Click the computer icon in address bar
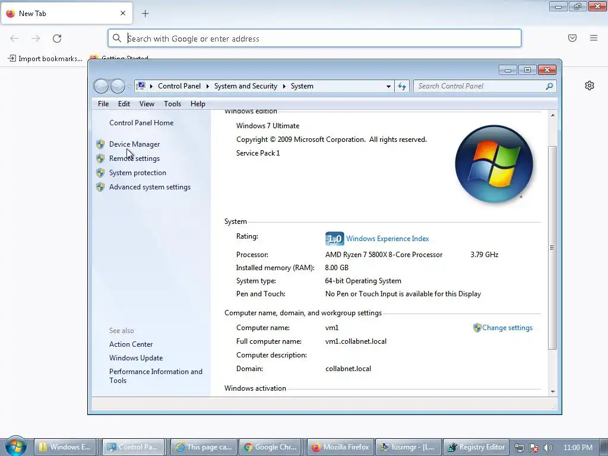 click(141, 85)
